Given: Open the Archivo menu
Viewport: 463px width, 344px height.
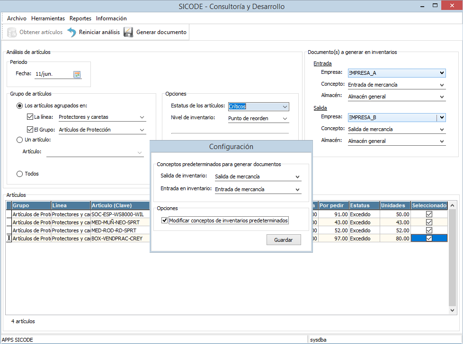Looking at the screenshot, I should (17, 18).
